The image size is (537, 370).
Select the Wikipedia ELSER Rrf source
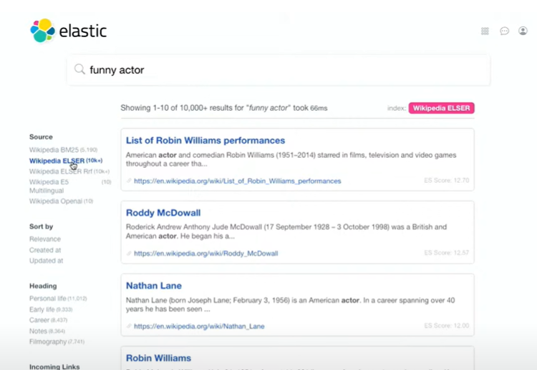(x=69, y=171)
